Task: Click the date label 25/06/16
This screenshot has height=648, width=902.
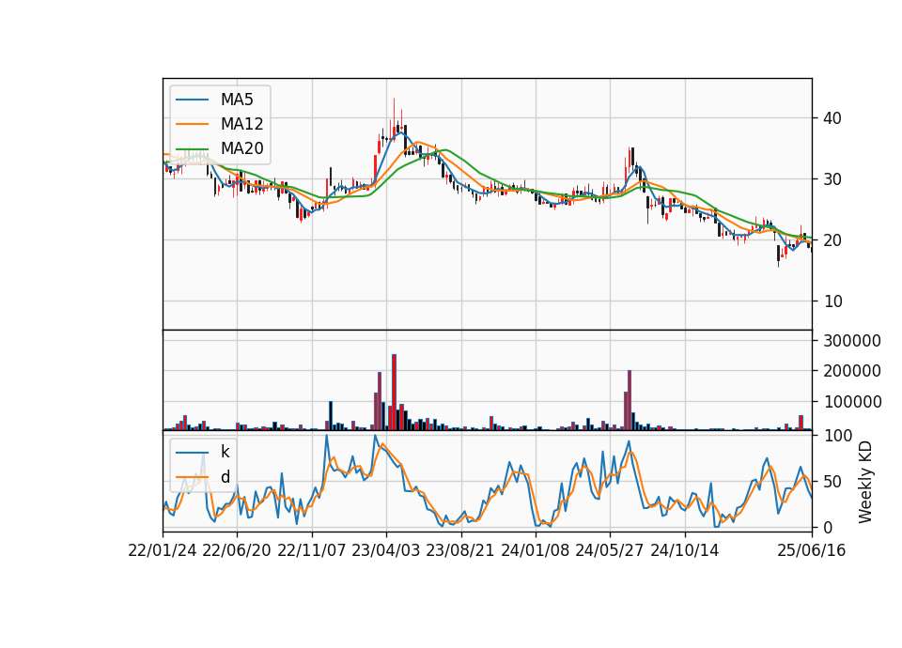Action: pyautogui.click(x=811, y=550)
